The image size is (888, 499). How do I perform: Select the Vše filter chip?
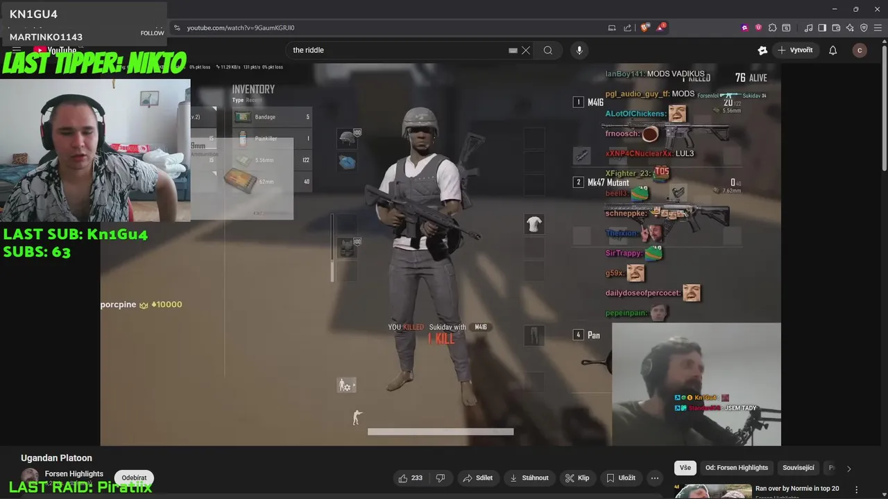coord(685,468)
